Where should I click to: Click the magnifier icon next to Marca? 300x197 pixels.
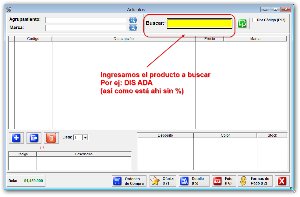[133, 28]
